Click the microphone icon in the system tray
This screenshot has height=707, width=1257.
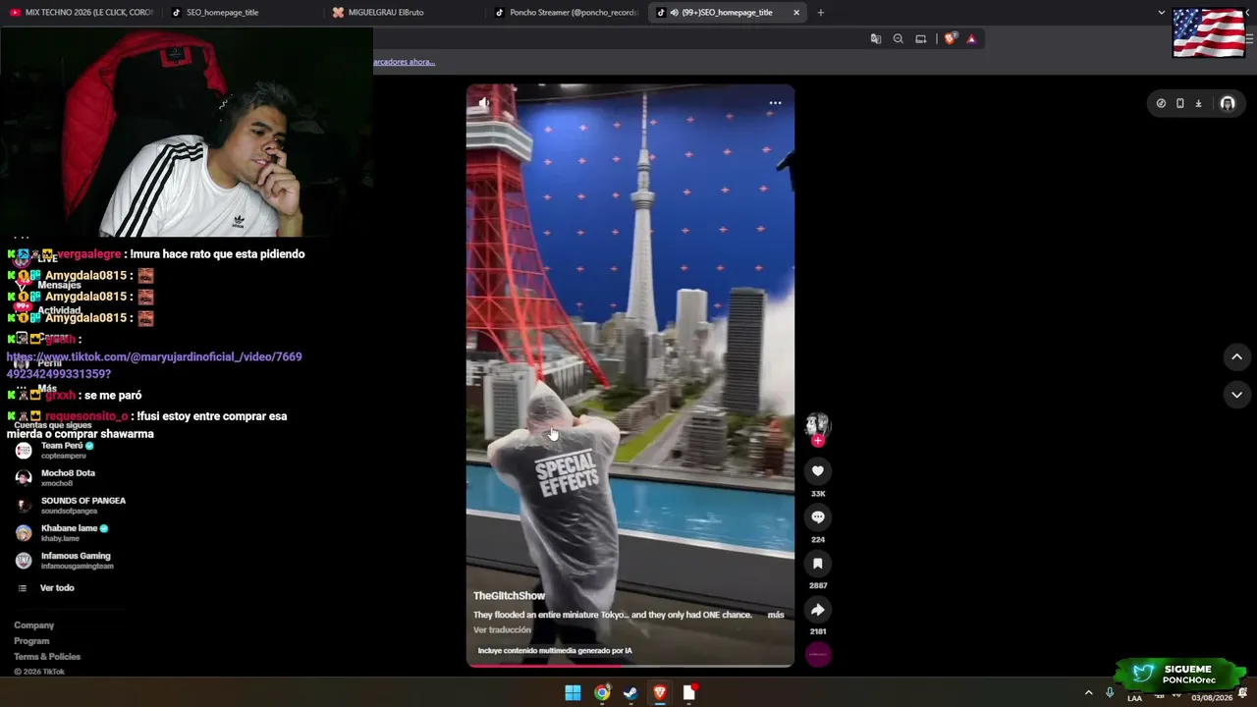coord(1110,693)
